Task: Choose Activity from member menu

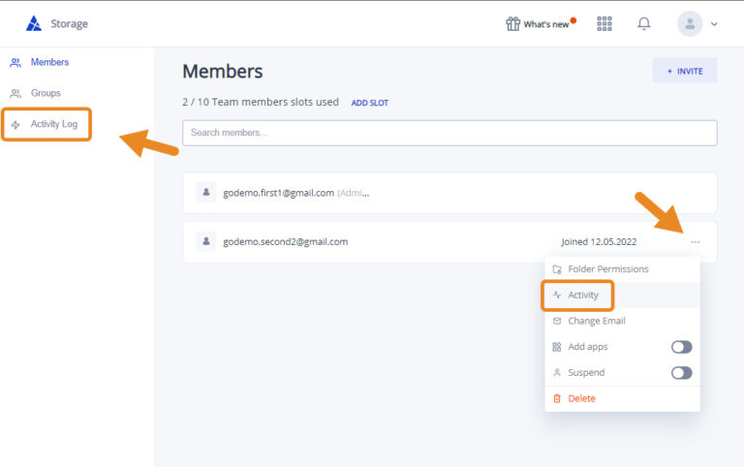Action: [x=622, y=296]
